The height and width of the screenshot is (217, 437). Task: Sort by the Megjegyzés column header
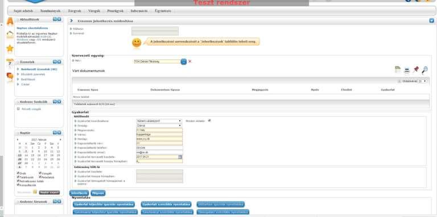259,90
